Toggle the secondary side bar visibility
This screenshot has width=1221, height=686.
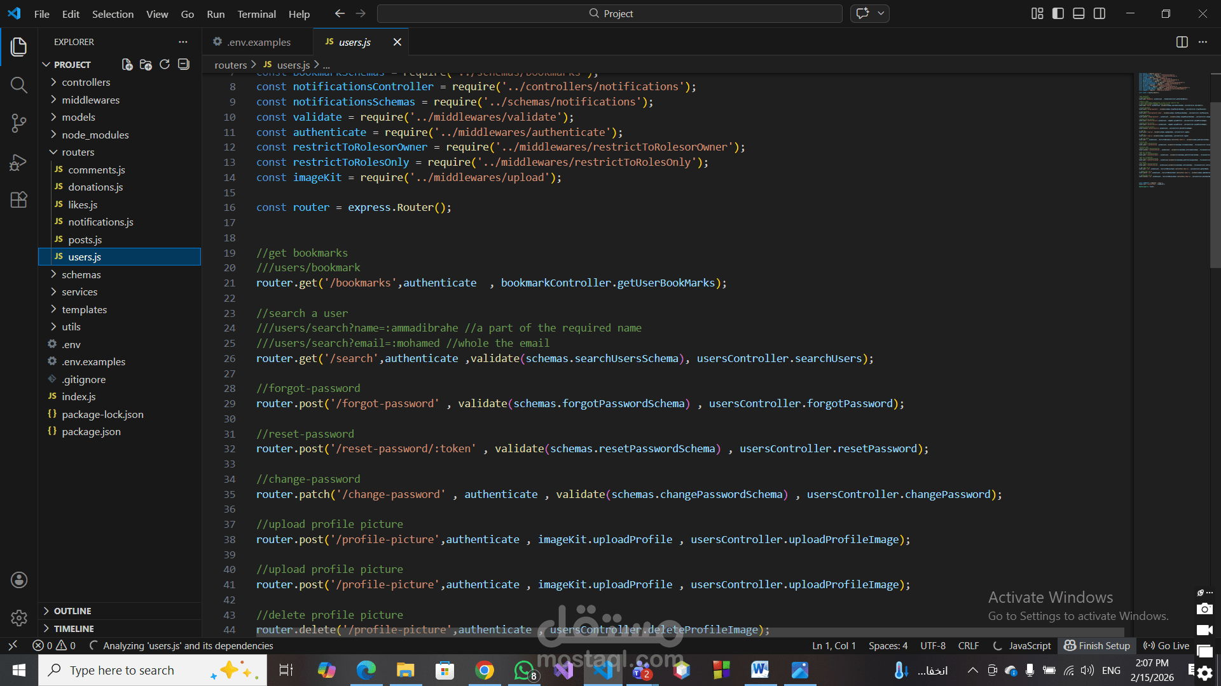[1100, 13]
